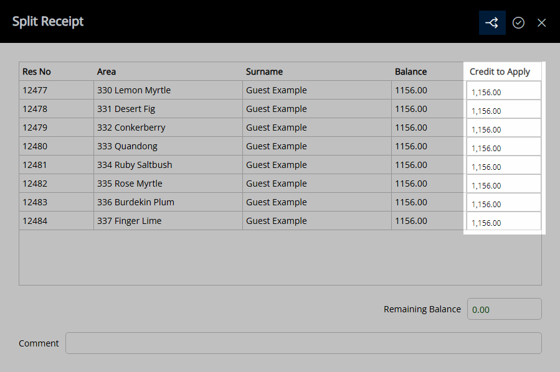The width and height of the screenshot is (560, 372).
Task: Click the 330 Lemon Myrtle area cell
Action: [x=168, y=90]
